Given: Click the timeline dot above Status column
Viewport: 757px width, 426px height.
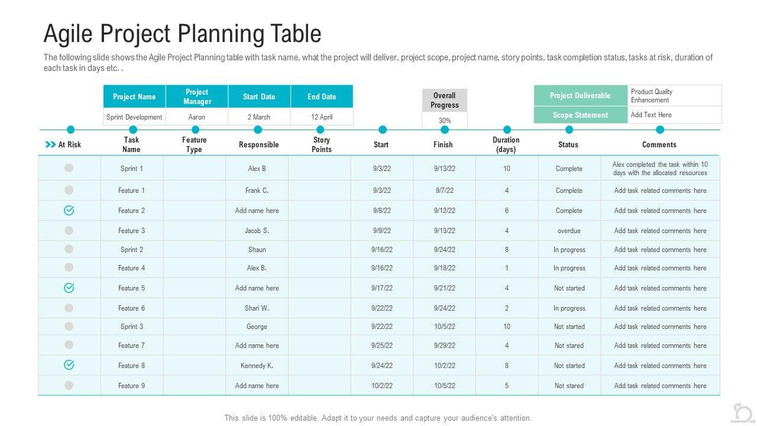Looking at the screenshot, I should click(x=569, y=130).
